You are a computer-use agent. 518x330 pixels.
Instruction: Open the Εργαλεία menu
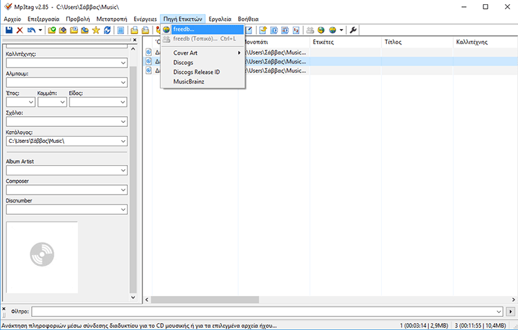coord(220,19)
